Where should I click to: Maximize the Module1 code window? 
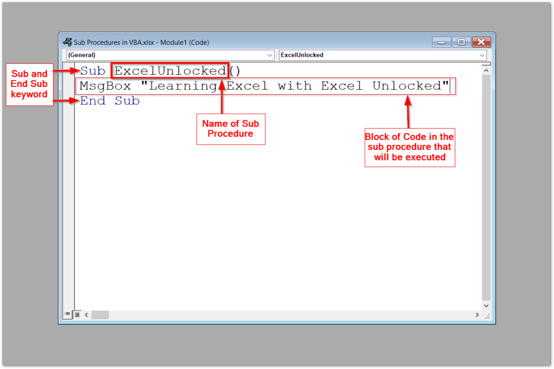click(x=461, y=42)
